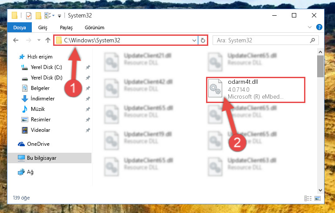Open the Dosya tab
Viewport: 335px width, 213px height.
tap(20, 27)
